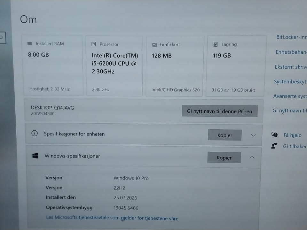Open the Eksternt skrivebord link
This screenshot has width=307, height=230.
pyautogui.click(x=291, y=67)
